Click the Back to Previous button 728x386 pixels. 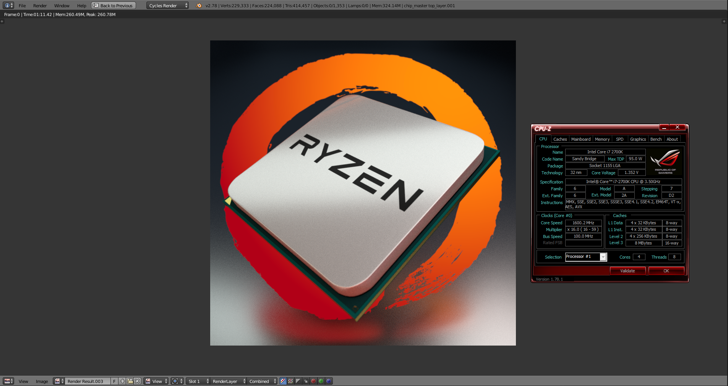(x=113, y=5)
